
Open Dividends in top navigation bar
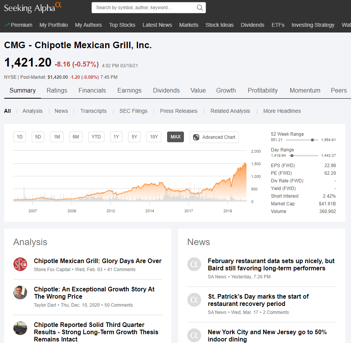pos(252,25)
